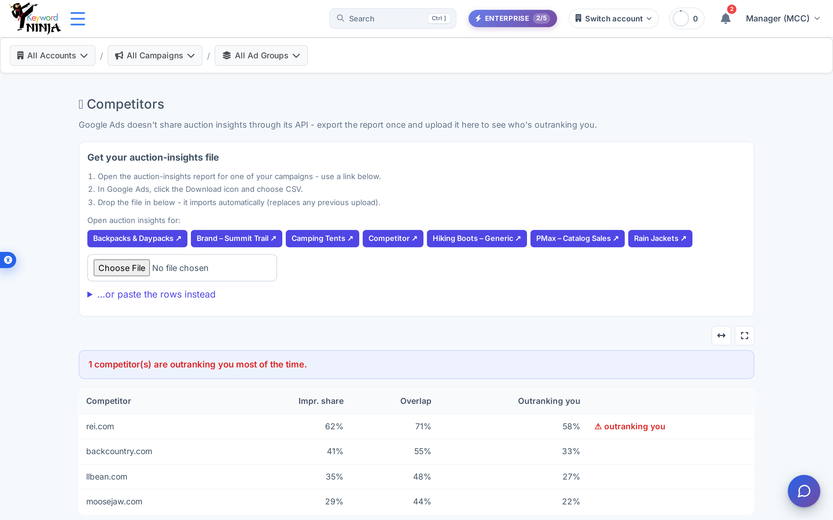Screen dimensions: 833x520
Task: Select the moosejaw.com competitor row
Action: coord(416,502)
